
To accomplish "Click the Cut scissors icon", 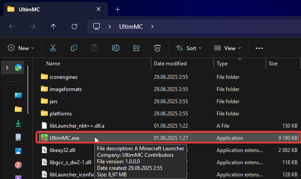I will (x=53, y=48).
